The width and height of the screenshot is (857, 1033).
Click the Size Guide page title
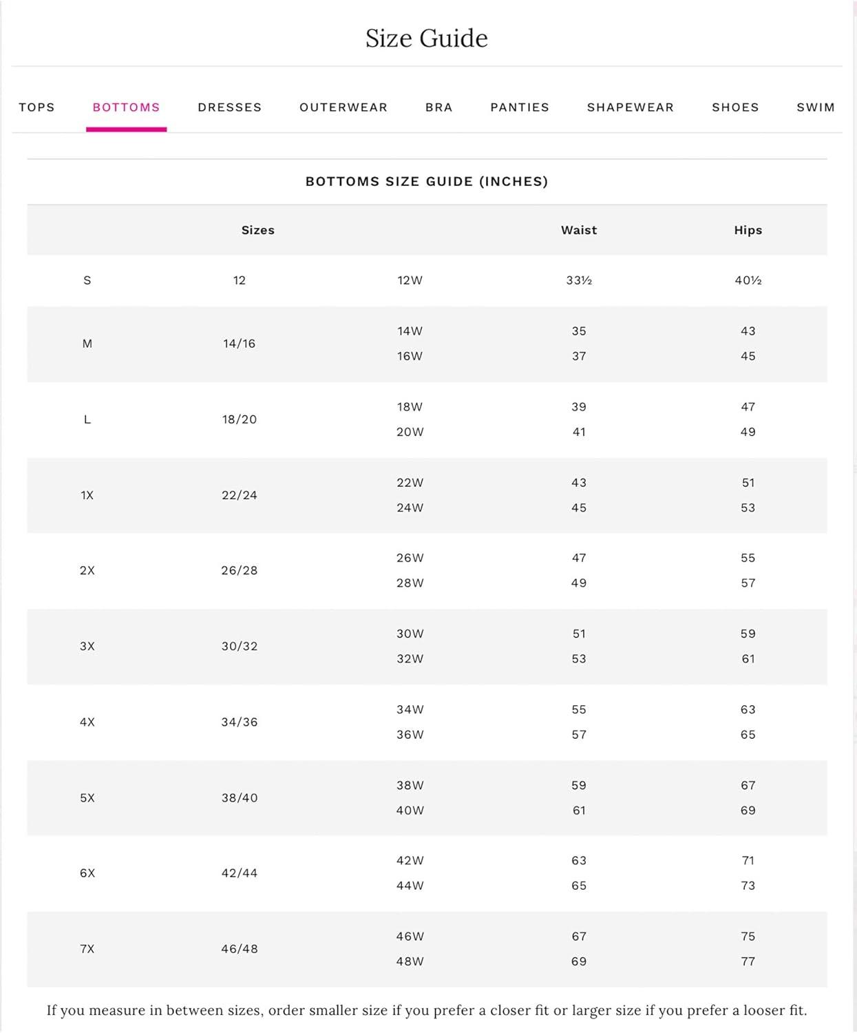point(427,39)
